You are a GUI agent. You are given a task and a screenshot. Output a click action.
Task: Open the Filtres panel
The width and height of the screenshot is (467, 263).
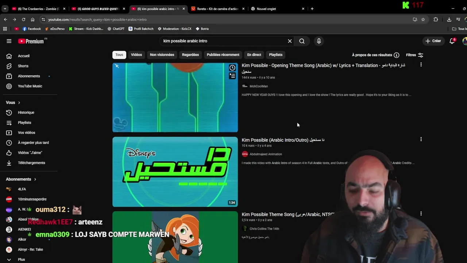(x=414, y=55)
